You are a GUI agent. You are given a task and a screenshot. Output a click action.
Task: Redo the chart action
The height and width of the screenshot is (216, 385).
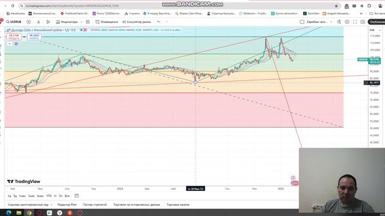[x=167, y=22]
